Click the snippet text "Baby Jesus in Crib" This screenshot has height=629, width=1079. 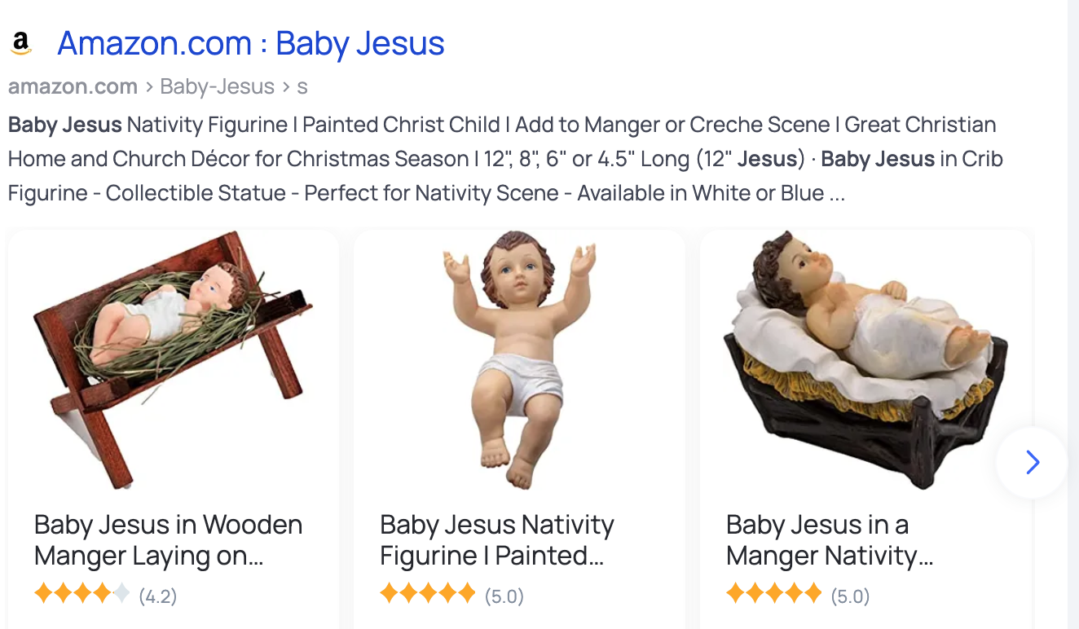[912, 159]
